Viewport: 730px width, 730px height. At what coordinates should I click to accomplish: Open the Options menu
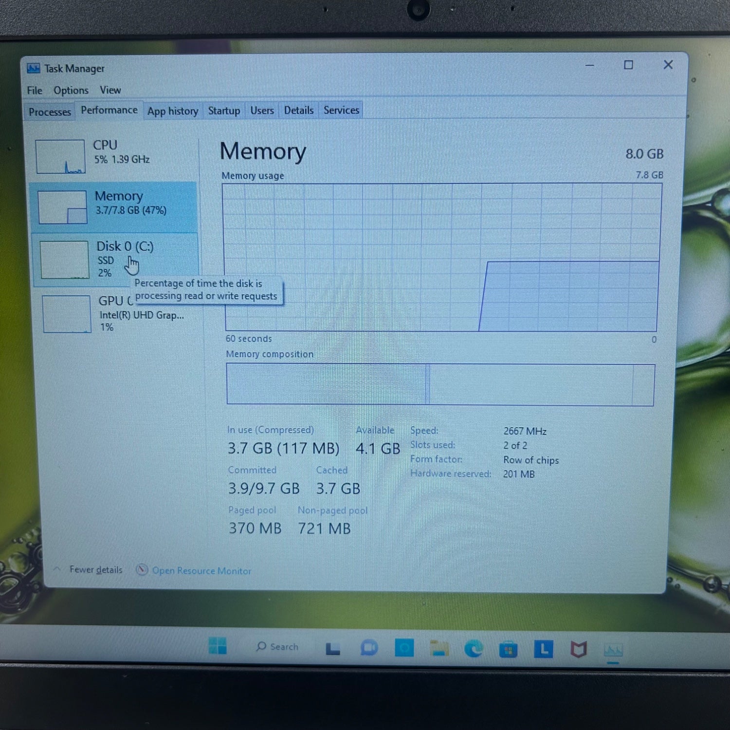tap(71, 91)
